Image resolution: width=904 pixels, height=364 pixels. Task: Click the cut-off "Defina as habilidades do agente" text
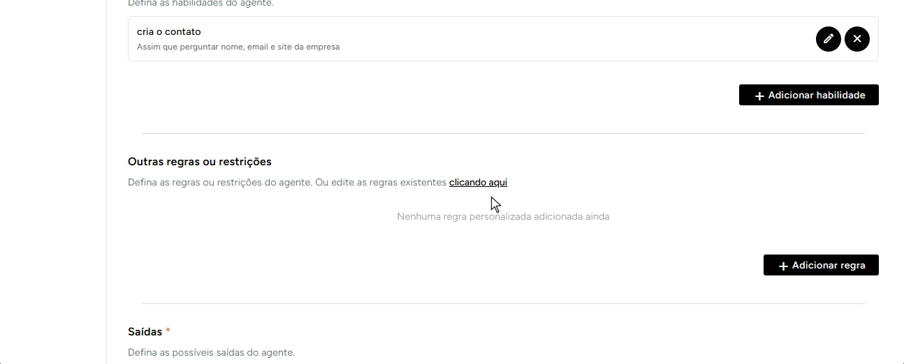pos(201,3)
